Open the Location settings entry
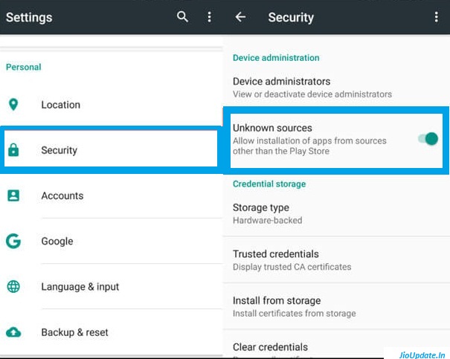This screenshot has width=450, height=359. [x=61, y=105]
